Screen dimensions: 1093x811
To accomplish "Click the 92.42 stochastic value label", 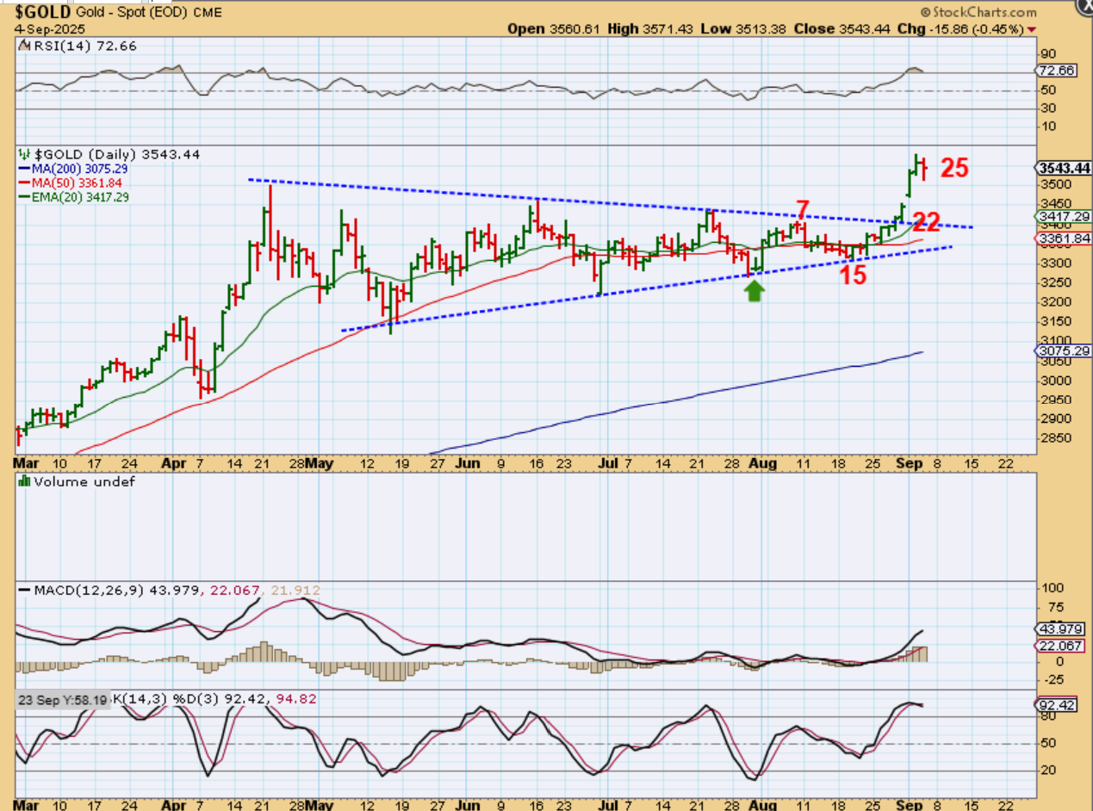I will point(1056,703).
